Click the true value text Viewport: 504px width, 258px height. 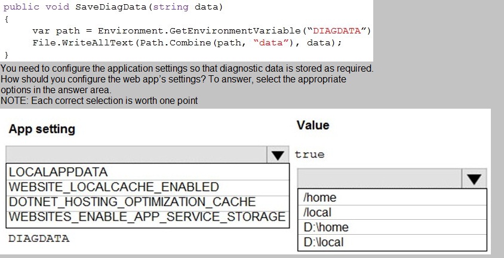309,155
